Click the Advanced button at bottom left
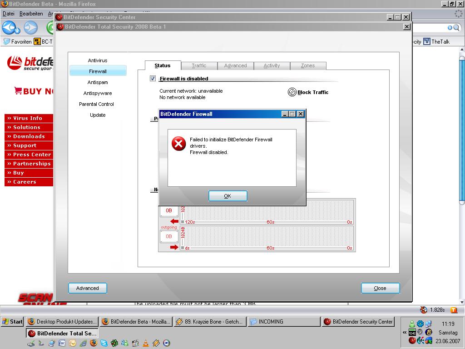The width and height of the screenshot is (465, 349). [88, 288]
